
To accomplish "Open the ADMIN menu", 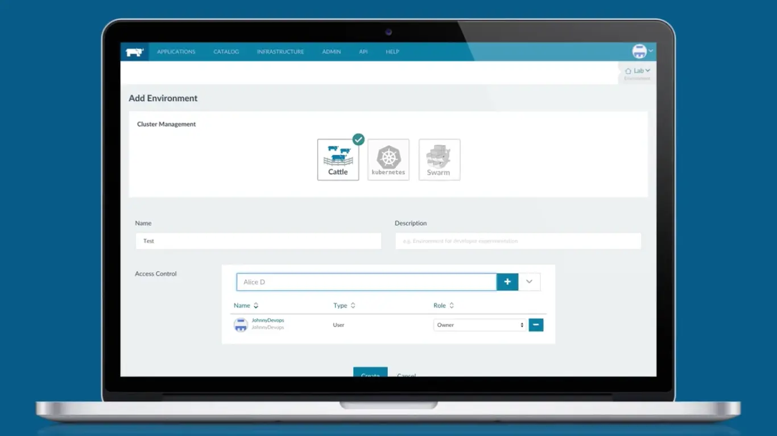I will point(332,52).
